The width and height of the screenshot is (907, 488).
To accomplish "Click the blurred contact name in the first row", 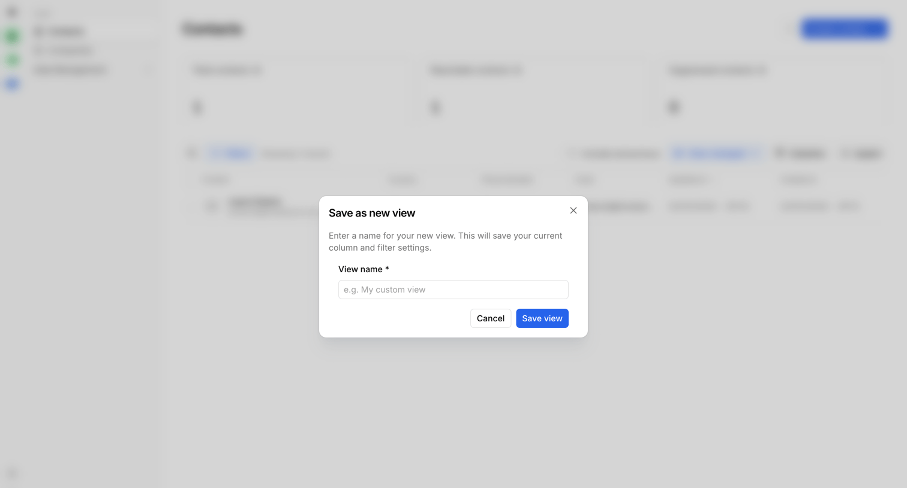I will pos(256,202).
